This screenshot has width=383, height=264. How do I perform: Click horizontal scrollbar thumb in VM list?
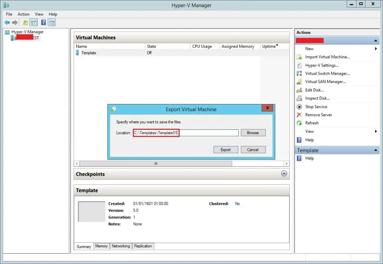[x=156, y=163]
